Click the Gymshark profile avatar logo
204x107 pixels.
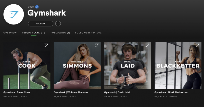coord(14,14)
